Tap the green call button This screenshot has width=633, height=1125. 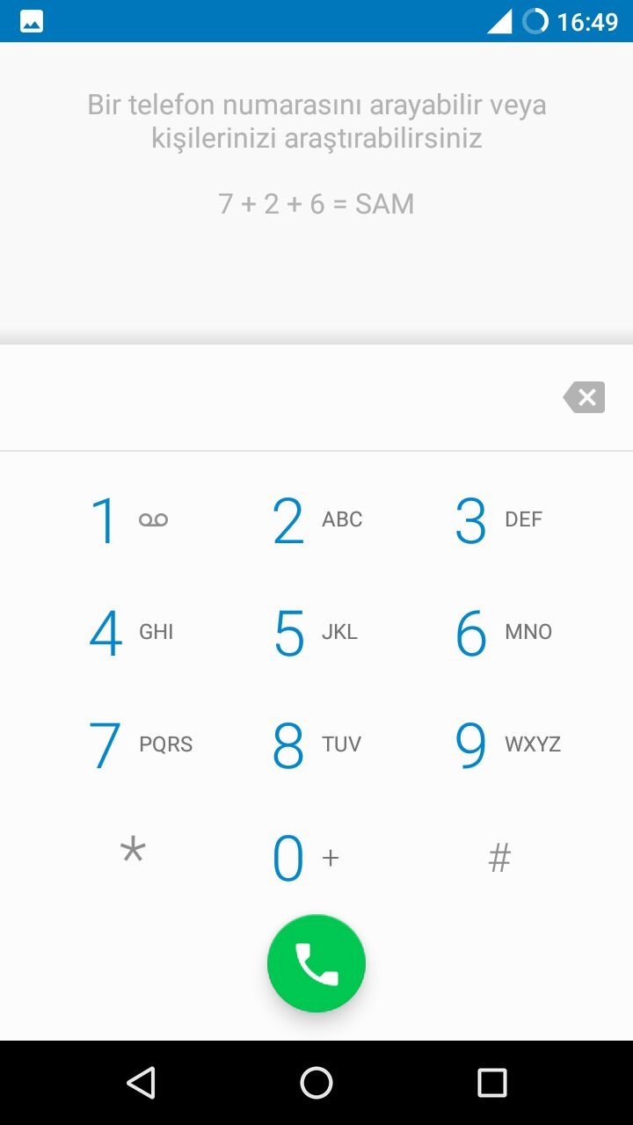[316, 963]
